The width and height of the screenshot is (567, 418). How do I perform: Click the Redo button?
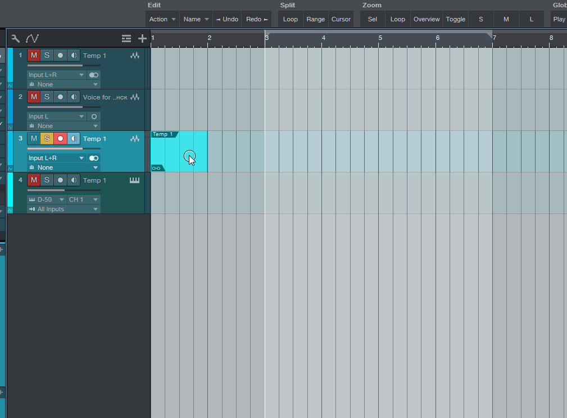click(257, 19)
